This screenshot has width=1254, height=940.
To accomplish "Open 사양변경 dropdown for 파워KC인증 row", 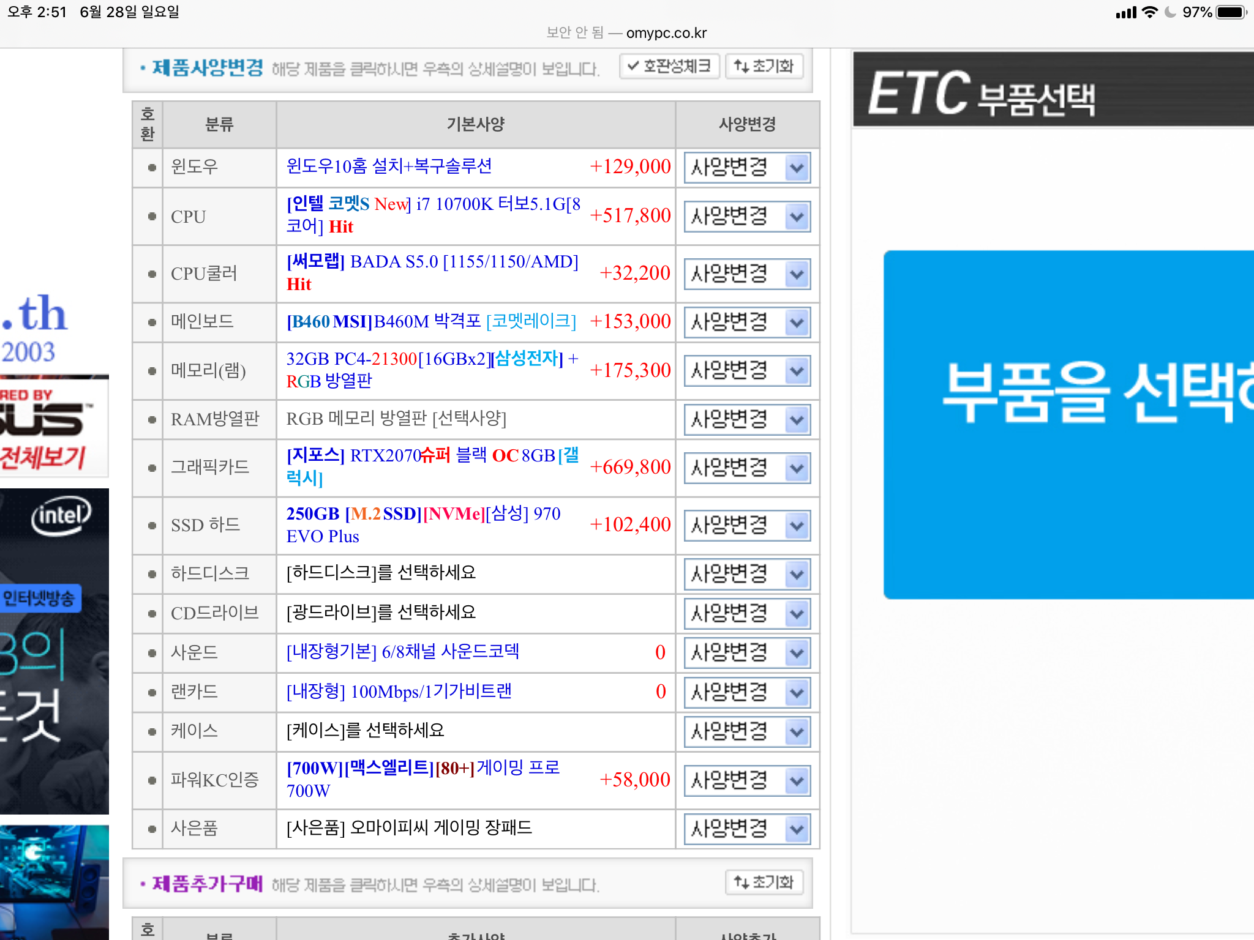I will 747,780.
